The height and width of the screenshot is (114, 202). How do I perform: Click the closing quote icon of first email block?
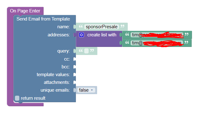(x=186, y=34)
